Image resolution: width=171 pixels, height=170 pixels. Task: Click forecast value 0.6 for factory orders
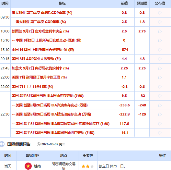point(142,87)
